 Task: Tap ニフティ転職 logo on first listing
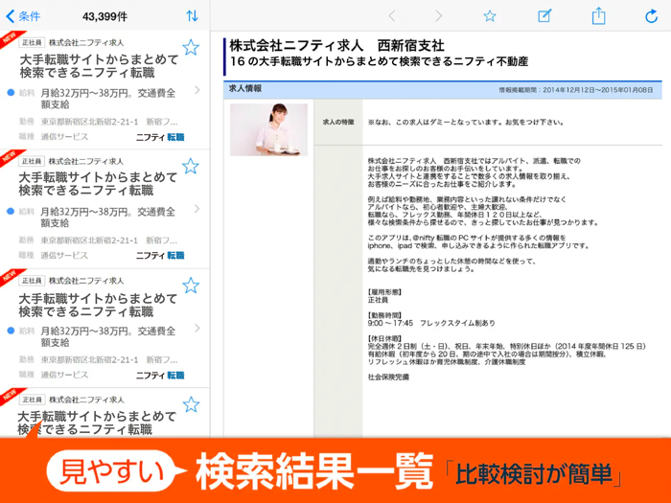160,137
